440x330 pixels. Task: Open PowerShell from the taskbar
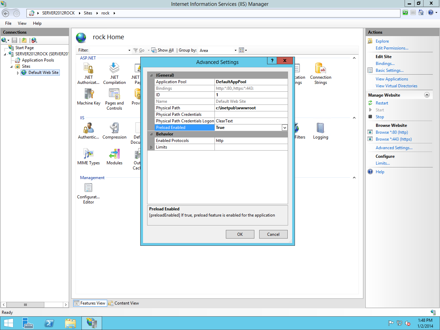(49, 323)
